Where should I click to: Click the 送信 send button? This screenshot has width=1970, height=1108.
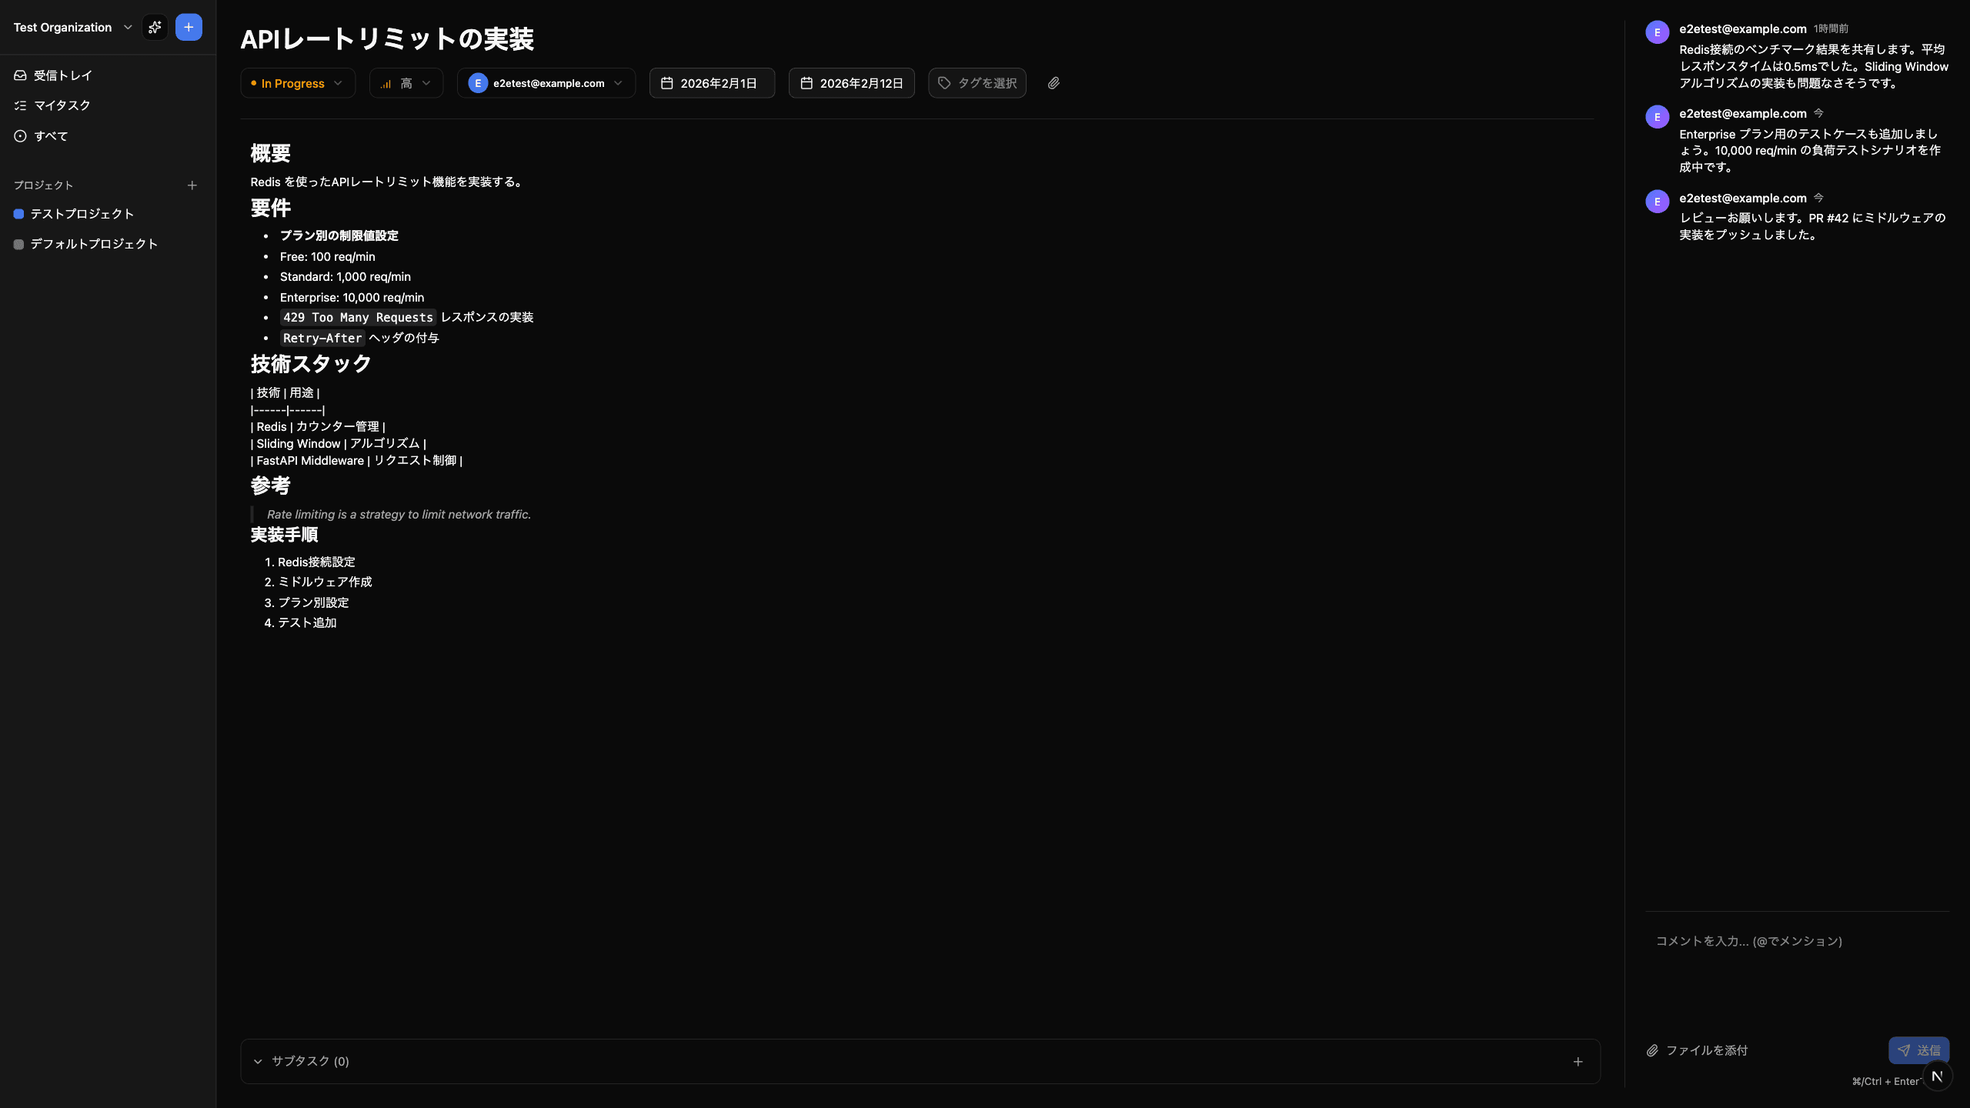1918,1050
